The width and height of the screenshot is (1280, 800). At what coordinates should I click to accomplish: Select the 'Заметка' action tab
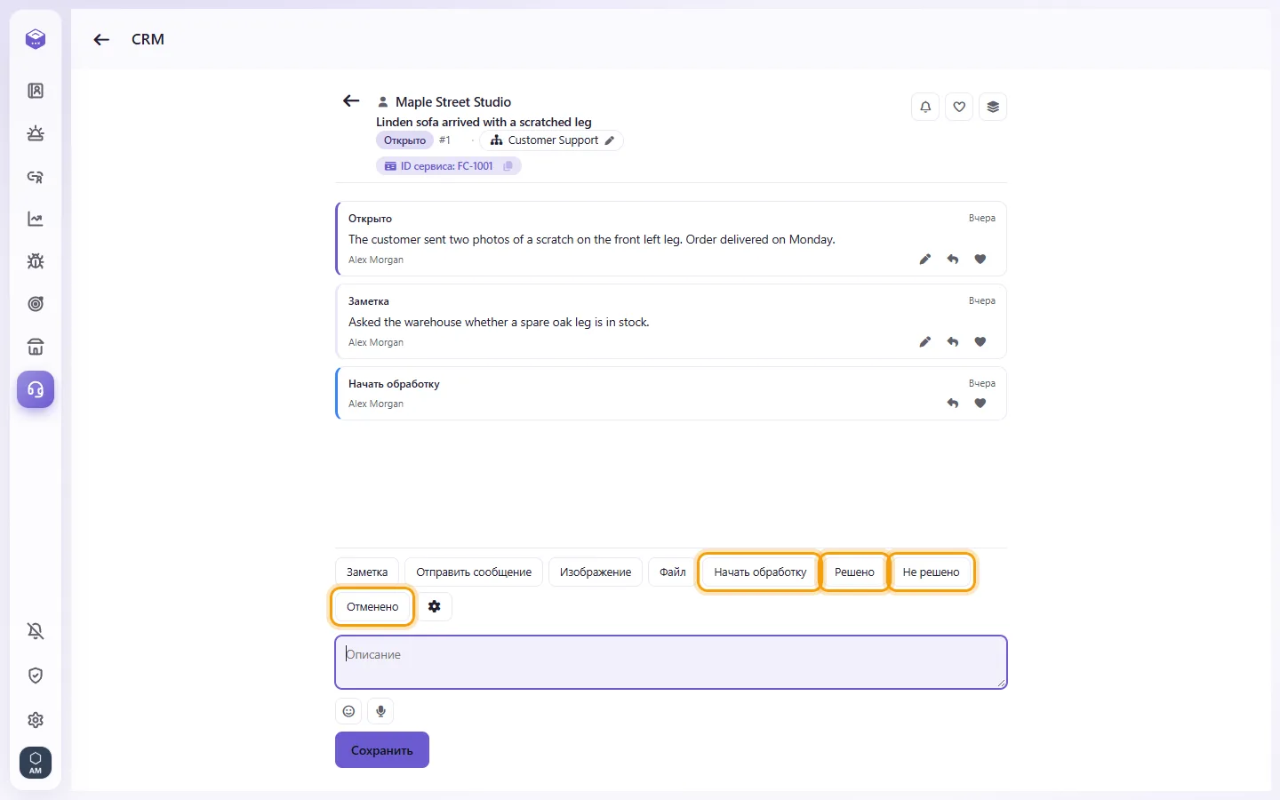(367, 572)
